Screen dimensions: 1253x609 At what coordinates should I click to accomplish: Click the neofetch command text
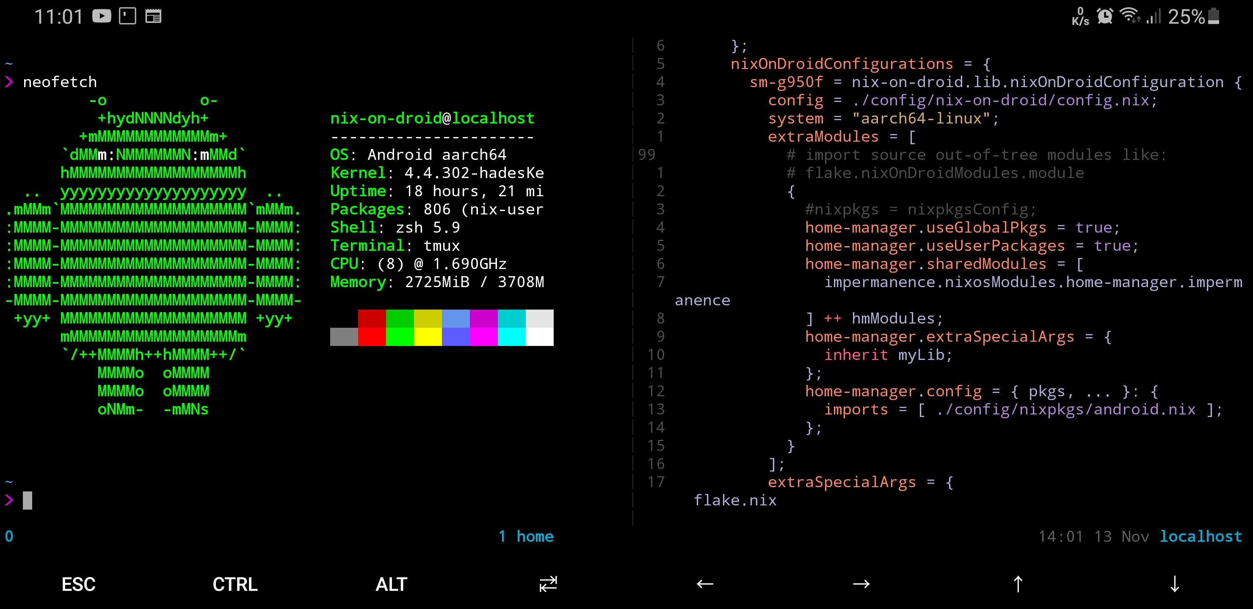pyautogui.click(x=60, y=82)
